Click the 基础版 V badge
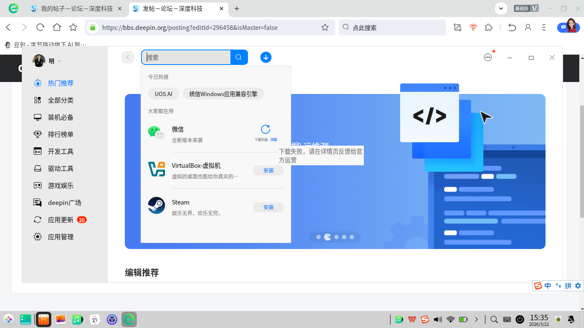 pyautogui.click(x=526, y=8)
